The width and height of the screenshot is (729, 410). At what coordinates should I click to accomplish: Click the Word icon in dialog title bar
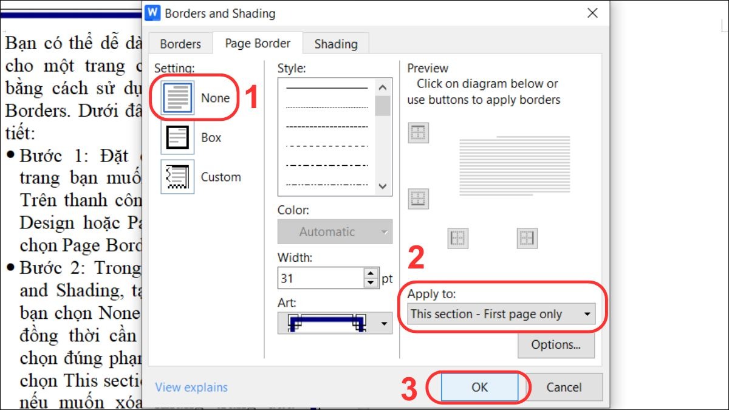[154, 13]
